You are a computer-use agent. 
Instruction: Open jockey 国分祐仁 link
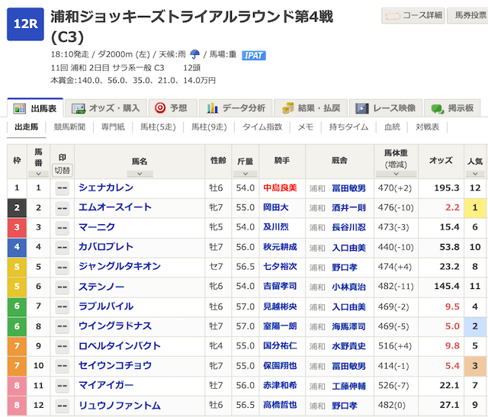click(x=280, y=346)
